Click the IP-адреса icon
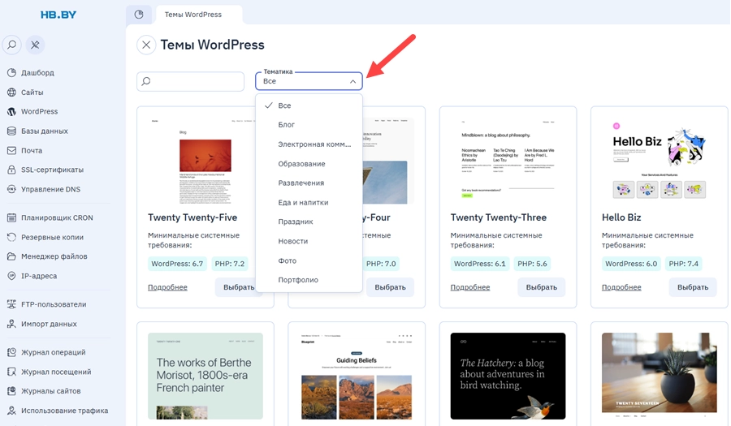Image resolution: width=731 pixels, height=426 pixels. (x=11, y=276)
